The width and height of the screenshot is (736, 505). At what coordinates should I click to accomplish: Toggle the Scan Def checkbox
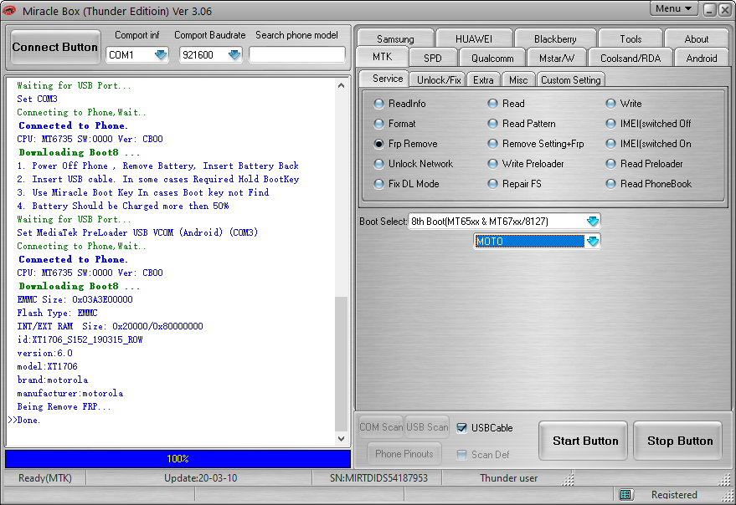[462, 454]
